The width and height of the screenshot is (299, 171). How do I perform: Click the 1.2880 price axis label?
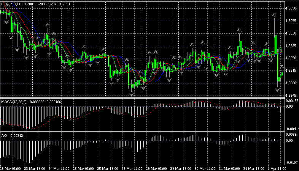coord(291,83)
